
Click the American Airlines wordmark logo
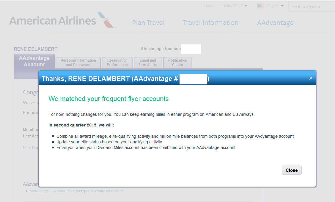point(53,21)
